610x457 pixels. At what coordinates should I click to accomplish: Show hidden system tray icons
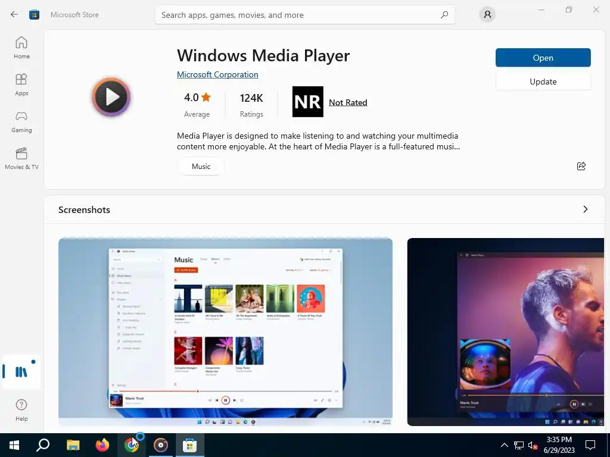point(504,445)
